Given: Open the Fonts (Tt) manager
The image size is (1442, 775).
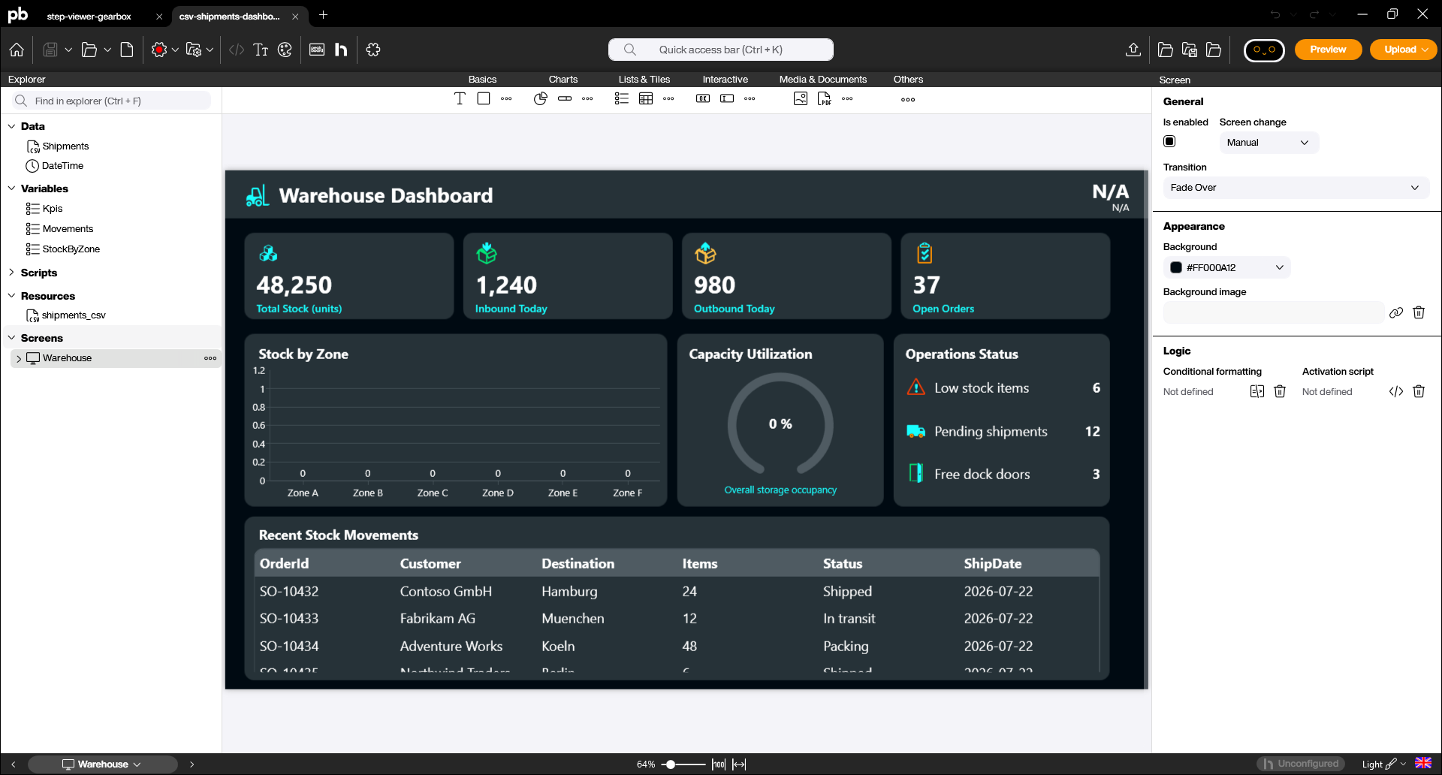Looking at the screenshot, I should click(x=261, y=50).
